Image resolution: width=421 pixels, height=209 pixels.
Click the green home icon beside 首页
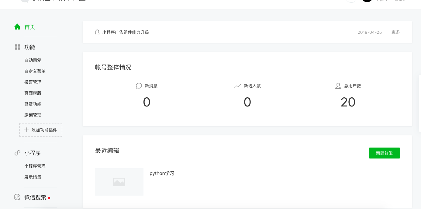click(x=17, y=26)
